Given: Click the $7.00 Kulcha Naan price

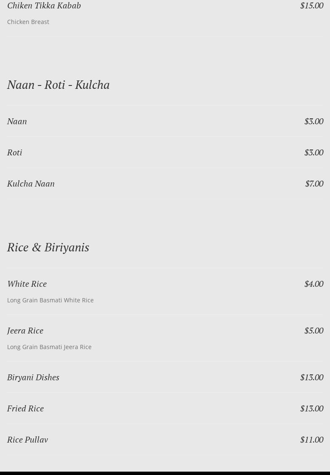Looking at the screenshot, I should (x=314, y=184).
